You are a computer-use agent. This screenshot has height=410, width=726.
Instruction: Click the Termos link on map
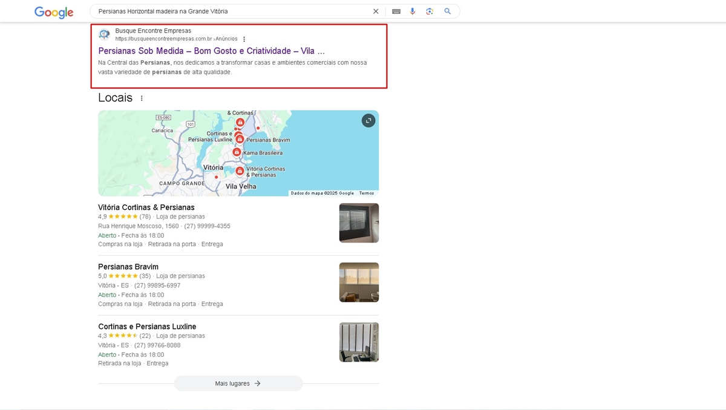(367, 194)
